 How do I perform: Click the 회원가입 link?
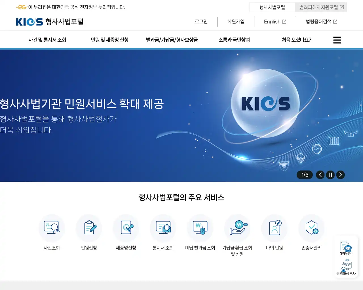(x=236, y=22)
